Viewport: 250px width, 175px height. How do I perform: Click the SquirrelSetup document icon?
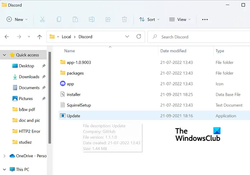pyautogui.click(x=62, y=105)
